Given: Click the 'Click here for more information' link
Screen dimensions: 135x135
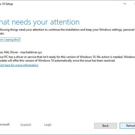Looking at the screenshot, I should pos(19,65).
